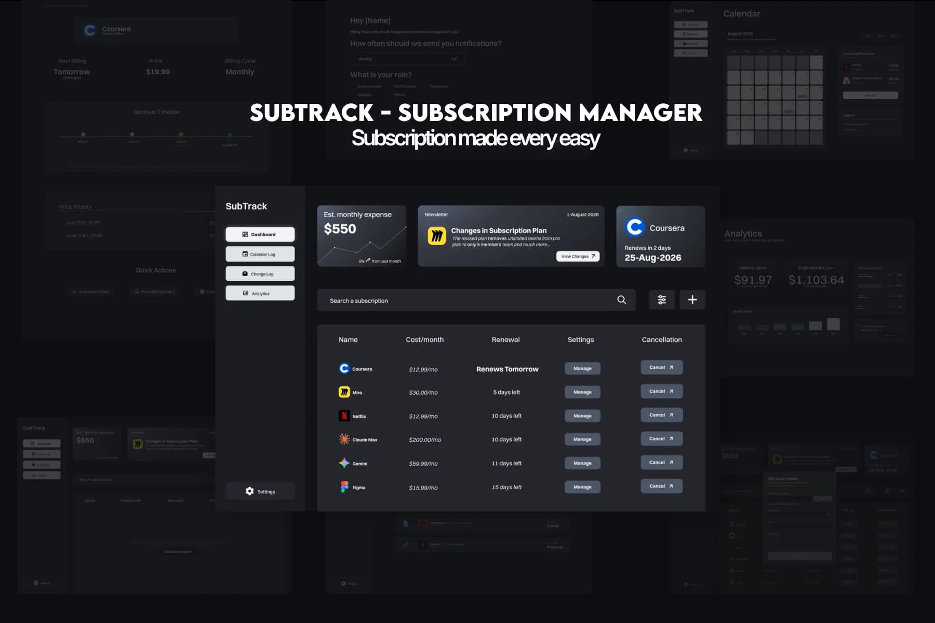Click the 1-August-2026 newsletter date
Image resolution: width=935 pixels, height=623 pixels.
[x=582, y=214]
